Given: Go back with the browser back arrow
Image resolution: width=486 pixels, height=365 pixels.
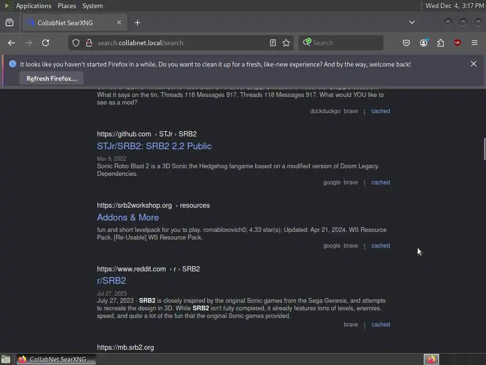Looking at the screenshot, I should pos(11,43).
